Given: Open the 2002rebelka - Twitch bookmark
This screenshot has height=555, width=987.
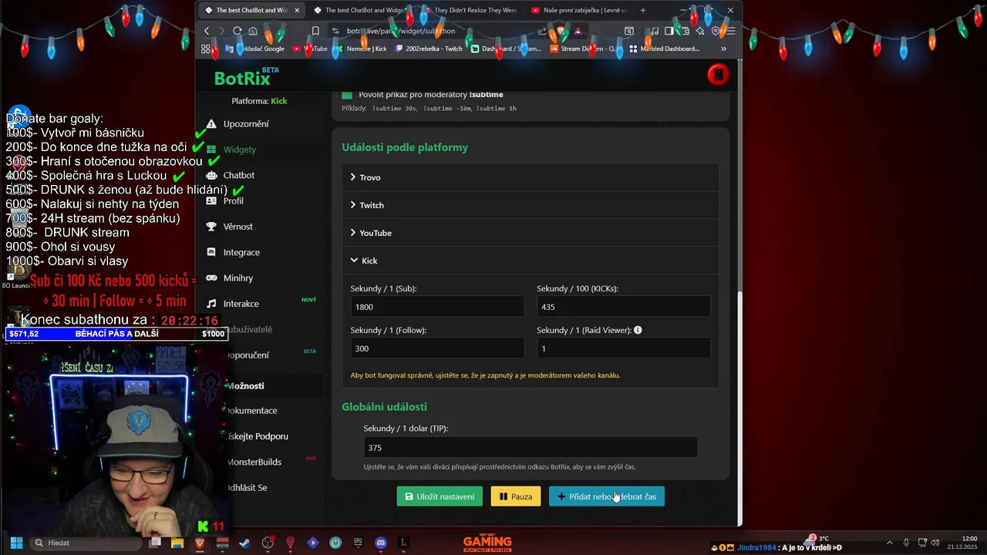Looking at the screenshot, I should coord(429,49).
